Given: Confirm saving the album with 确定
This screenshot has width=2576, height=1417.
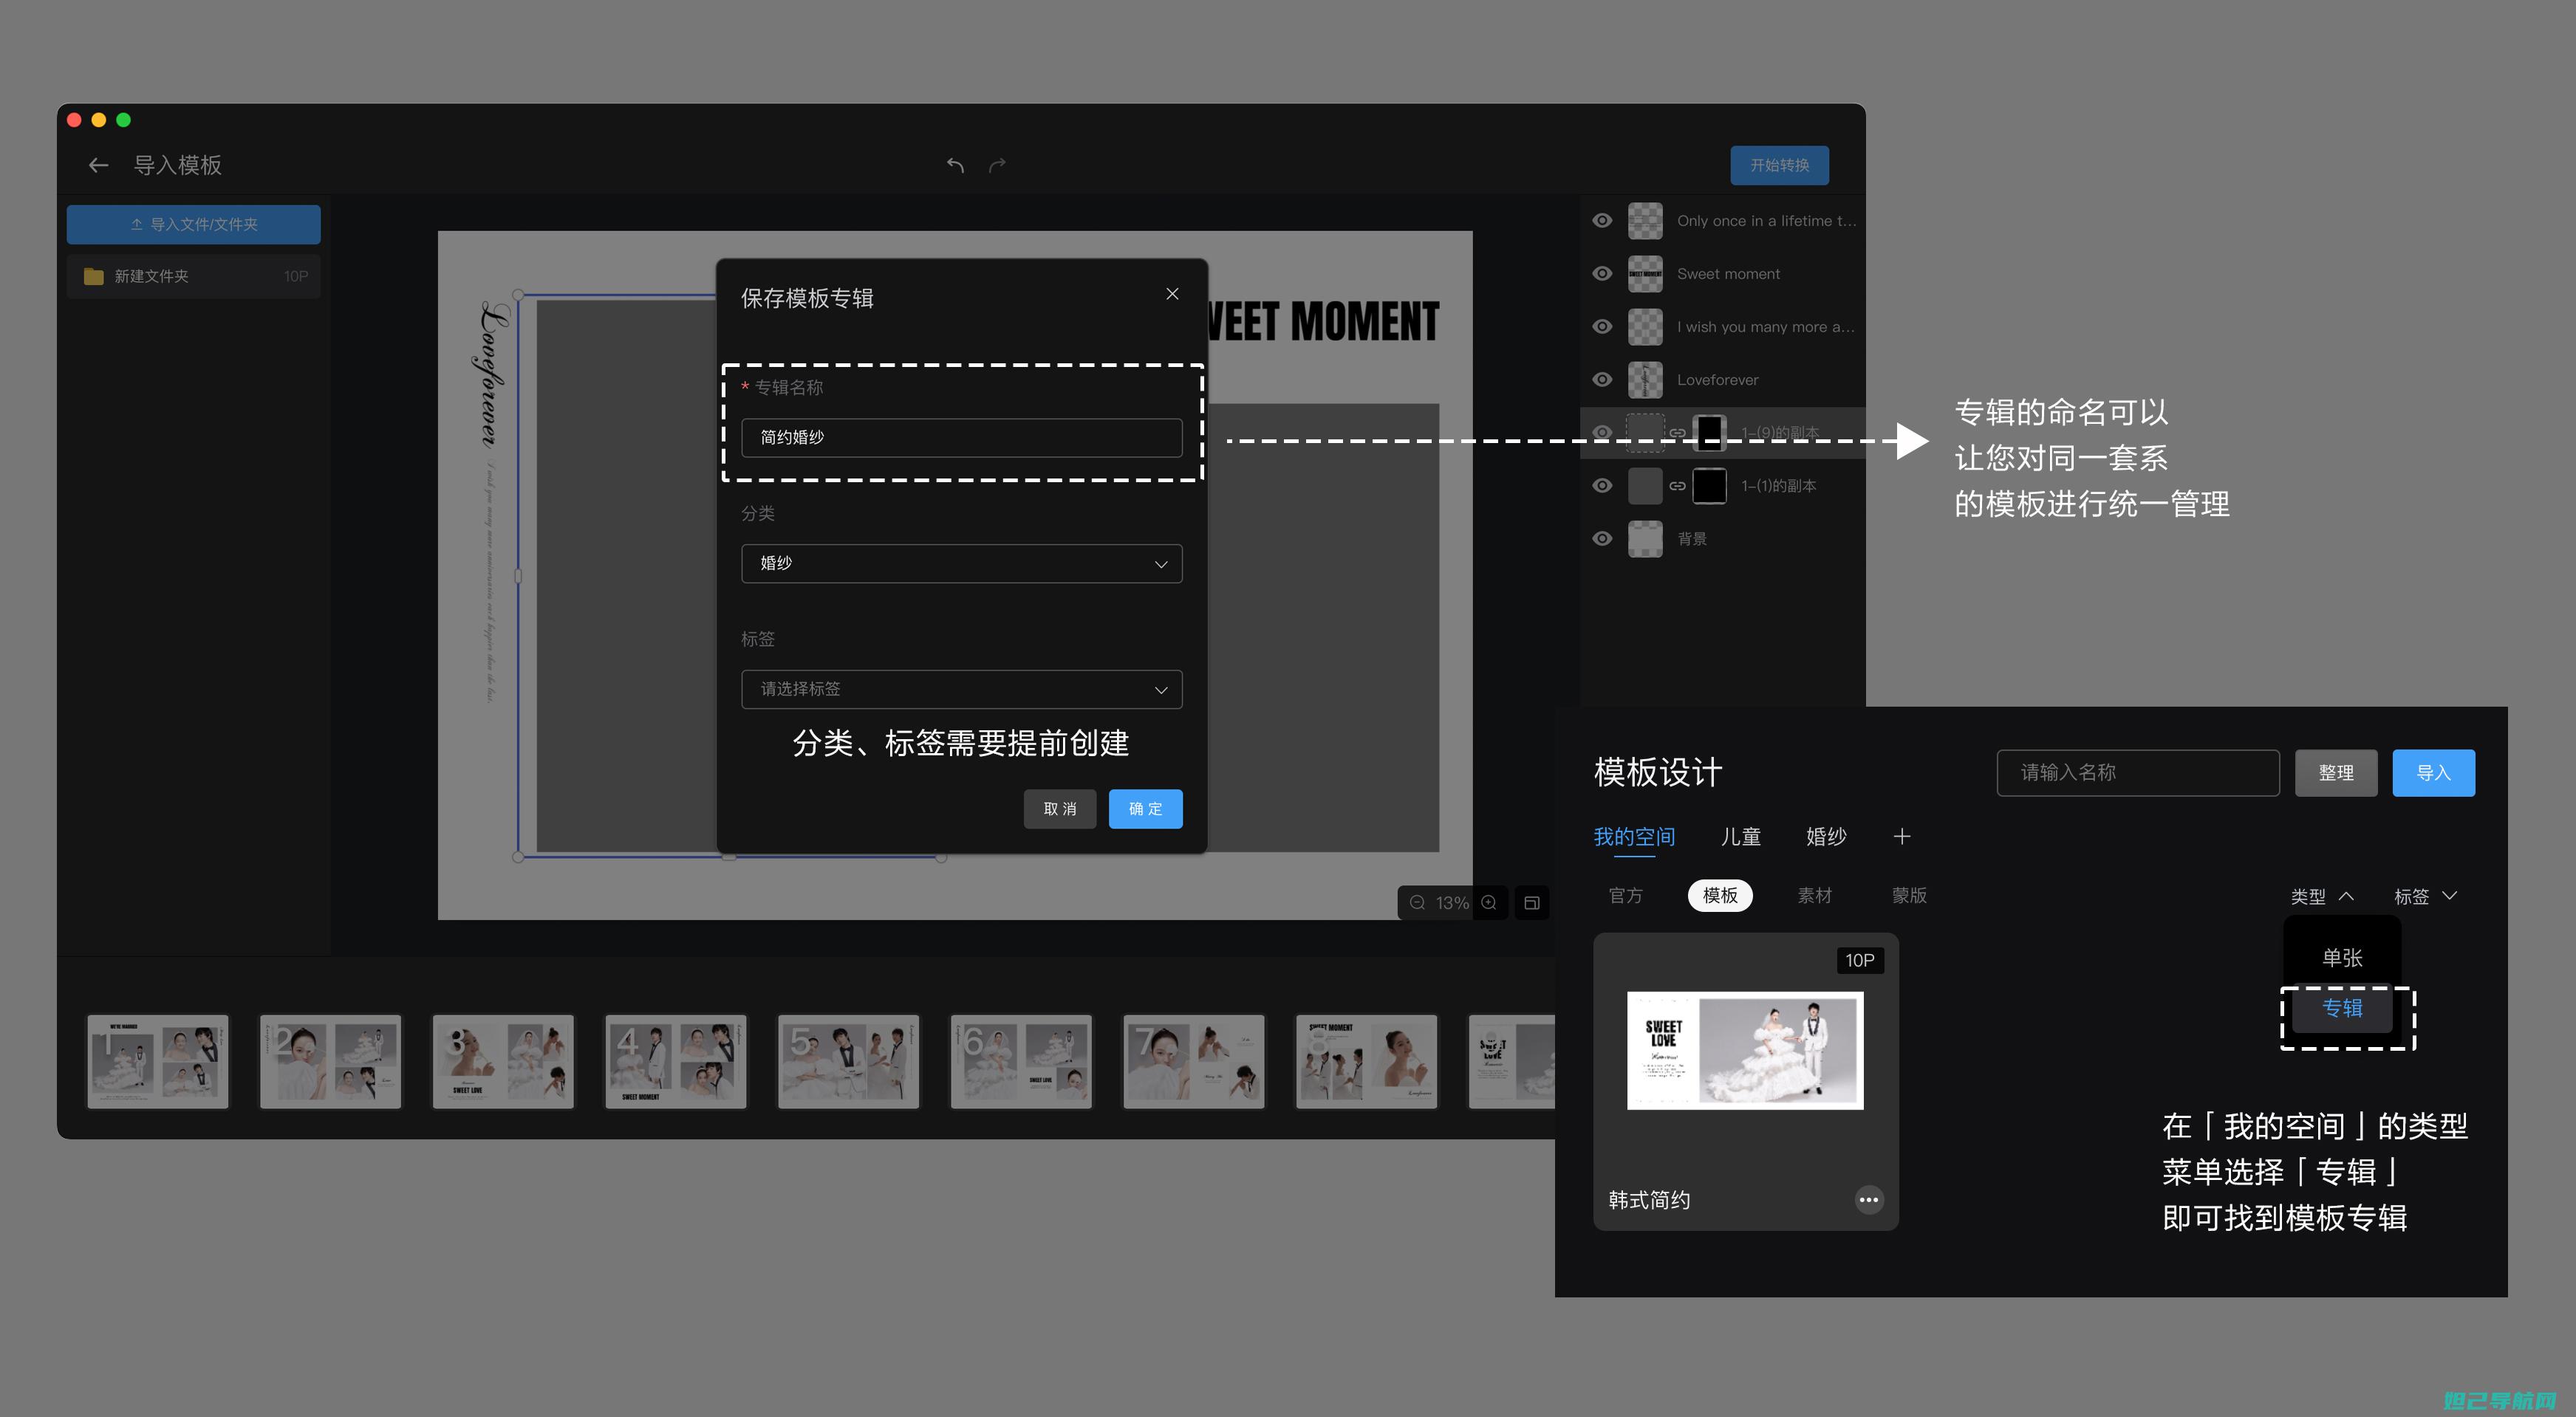Looking at the screenshot, I should pyautogui.click(x=1145, y=809).
